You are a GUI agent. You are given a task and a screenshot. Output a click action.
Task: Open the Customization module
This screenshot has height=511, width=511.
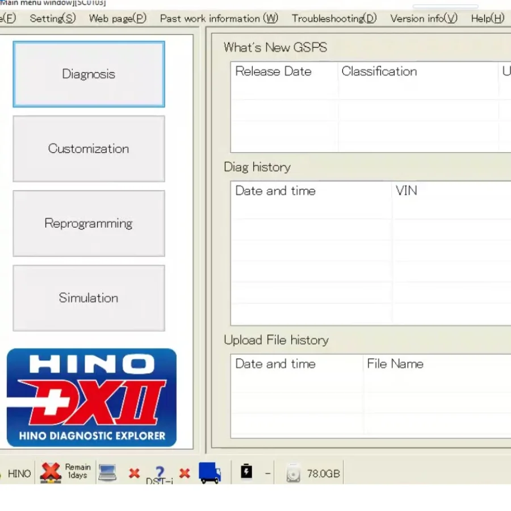tap(89, 149)
